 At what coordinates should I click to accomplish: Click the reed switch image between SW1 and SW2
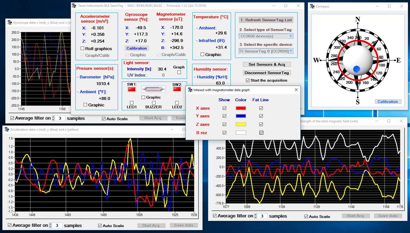(x=153, y=89)
